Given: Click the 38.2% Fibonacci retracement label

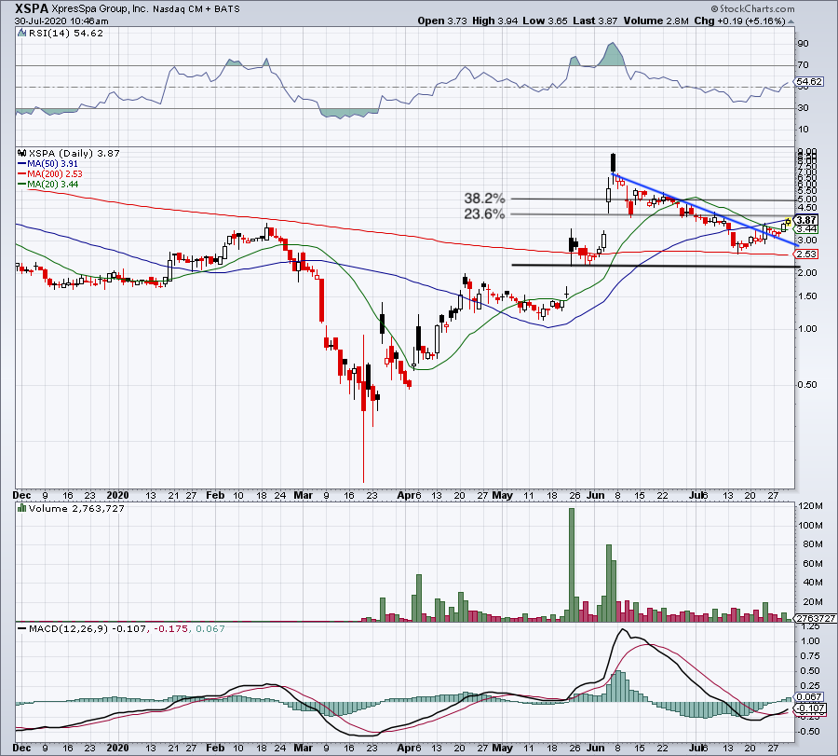Looking at the screenshot, I should 484,199.
